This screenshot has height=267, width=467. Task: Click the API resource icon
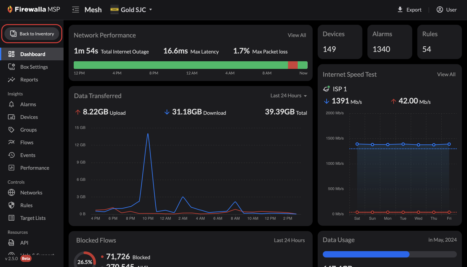tap(11, 243)
